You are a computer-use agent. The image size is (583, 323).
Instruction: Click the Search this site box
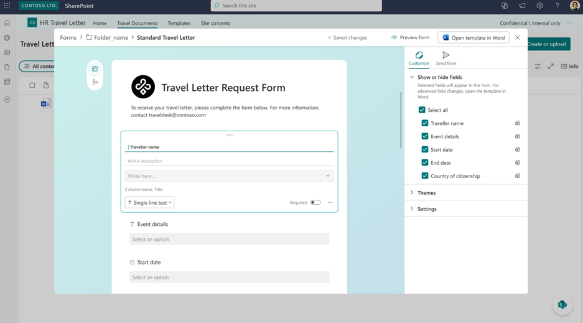[x=296, y=6]
